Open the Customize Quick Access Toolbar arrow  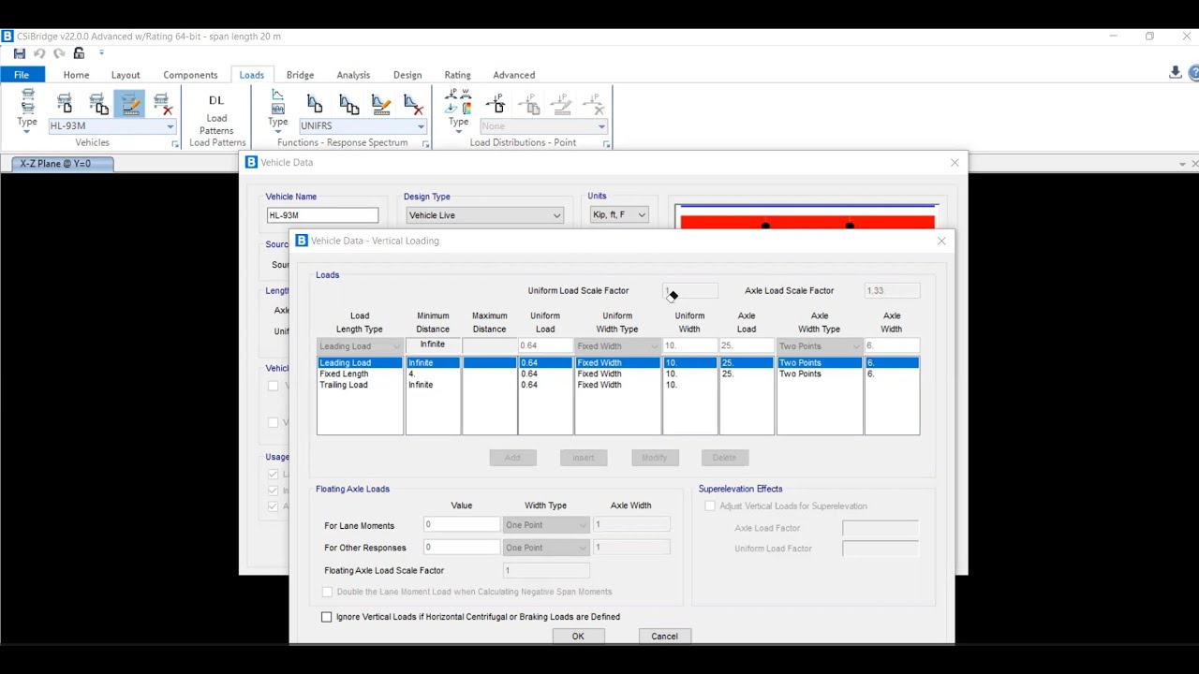coord(101,53)
